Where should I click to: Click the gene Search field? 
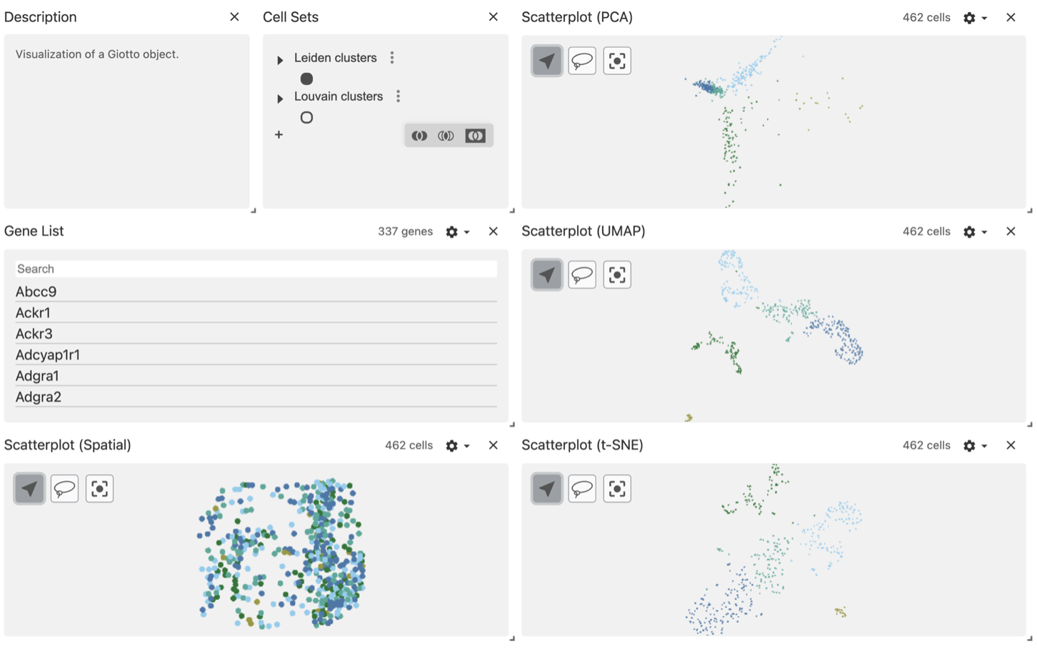[x=256, y=269]
